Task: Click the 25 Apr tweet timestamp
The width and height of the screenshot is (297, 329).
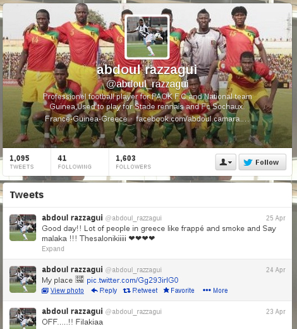Action: coord(276,218)
